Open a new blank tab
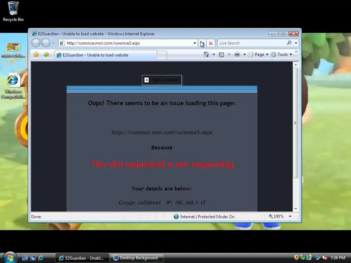This screenshot has width=351, height=263. coord(162,55)
